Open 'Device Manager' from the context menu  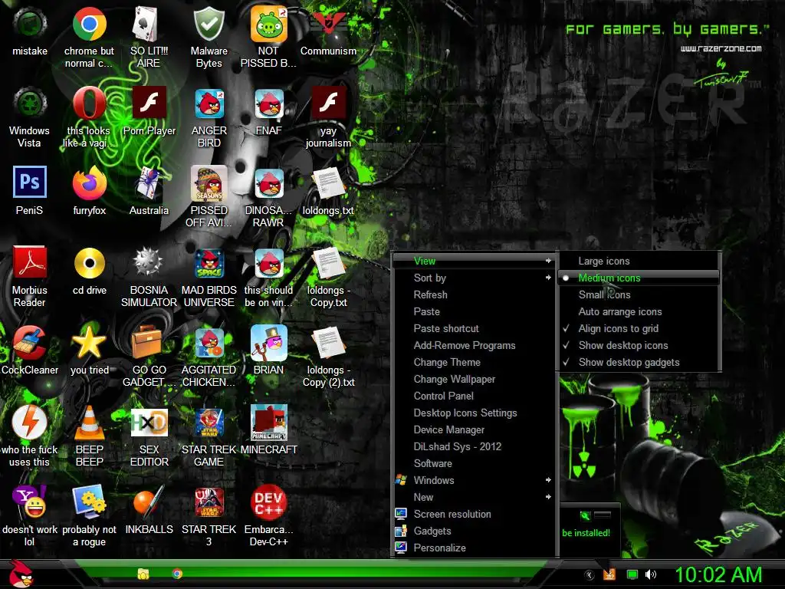point(474,429)
